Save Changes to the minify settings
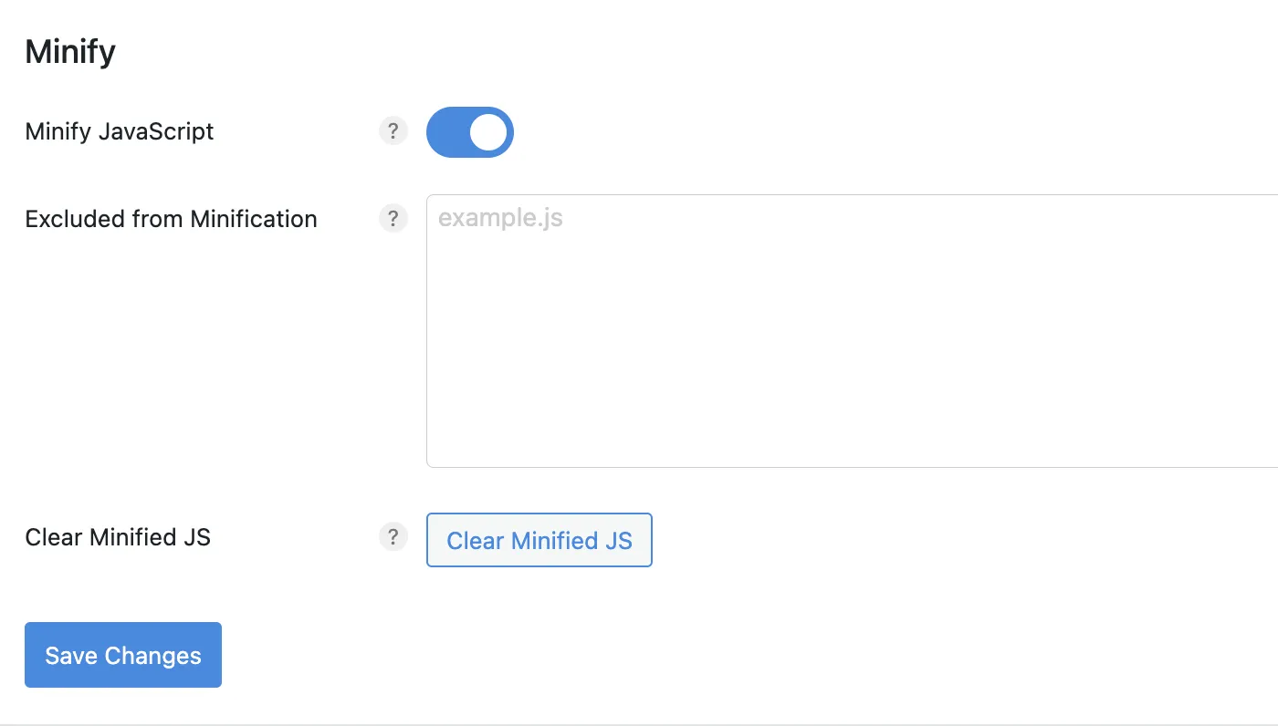Viewport: 1278px width, 726px height. point(123,655)
